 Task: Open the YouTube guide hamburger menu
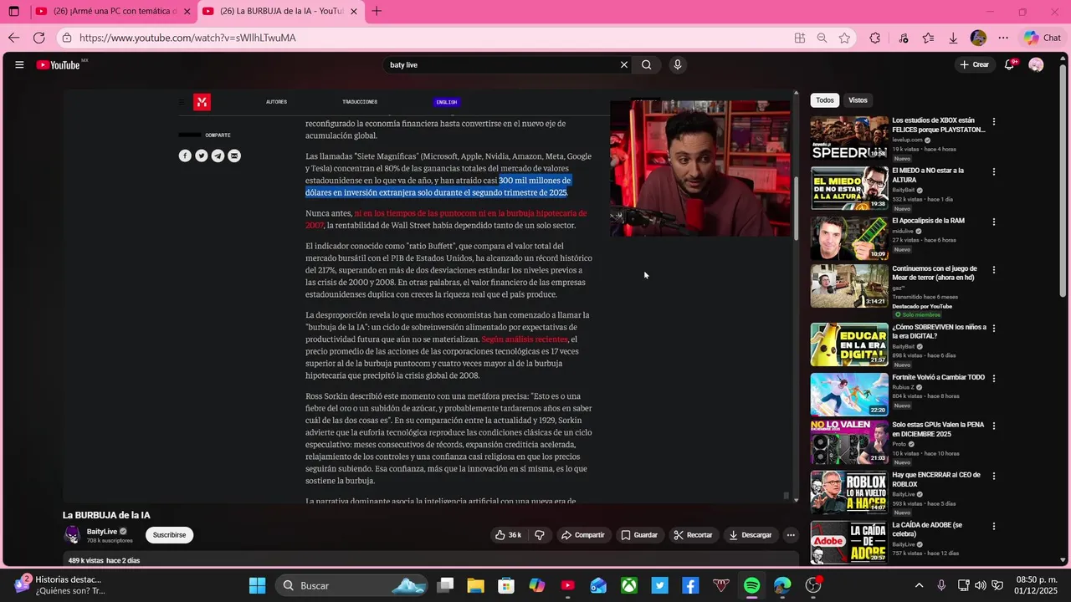pos(19,64)
